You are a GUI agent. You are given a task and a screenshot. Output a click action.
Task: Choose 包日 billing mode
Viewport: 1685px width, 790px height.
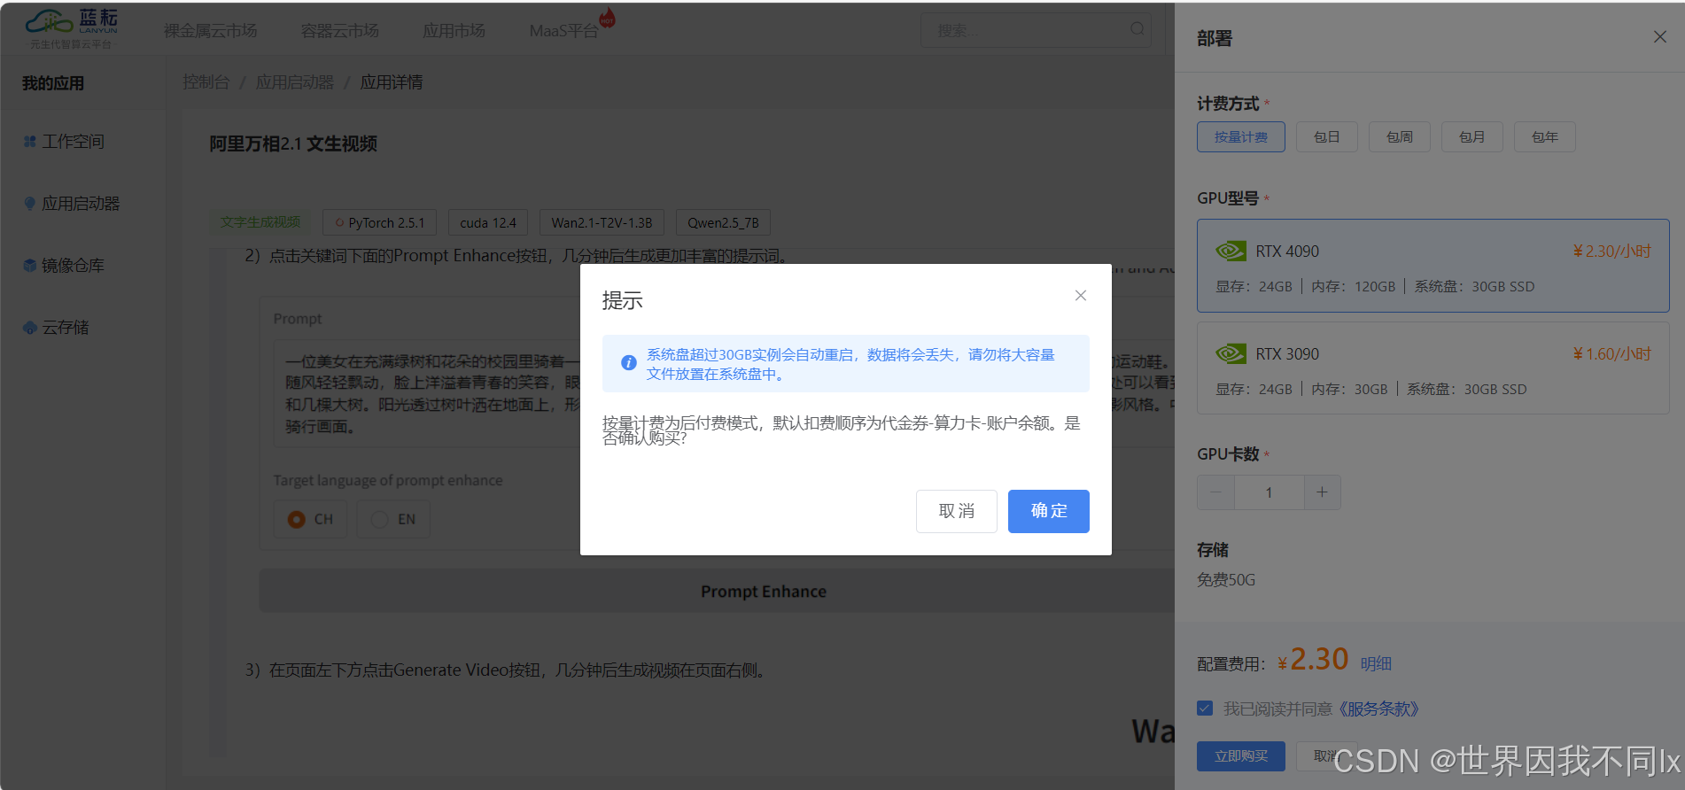click(x=1327, y=137)
